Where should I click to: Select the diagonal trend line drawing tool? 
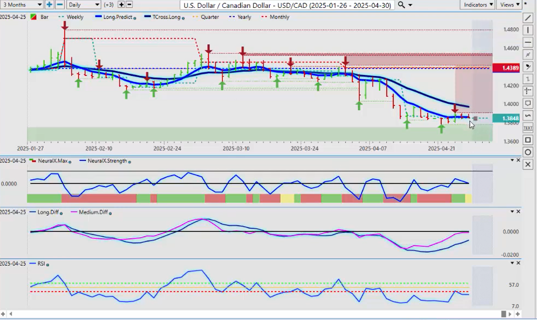click(x=528, y=18)
